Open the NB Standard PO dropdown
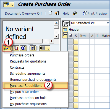The height and width of the screenshot is (109, 110). (x=108, y=23)
